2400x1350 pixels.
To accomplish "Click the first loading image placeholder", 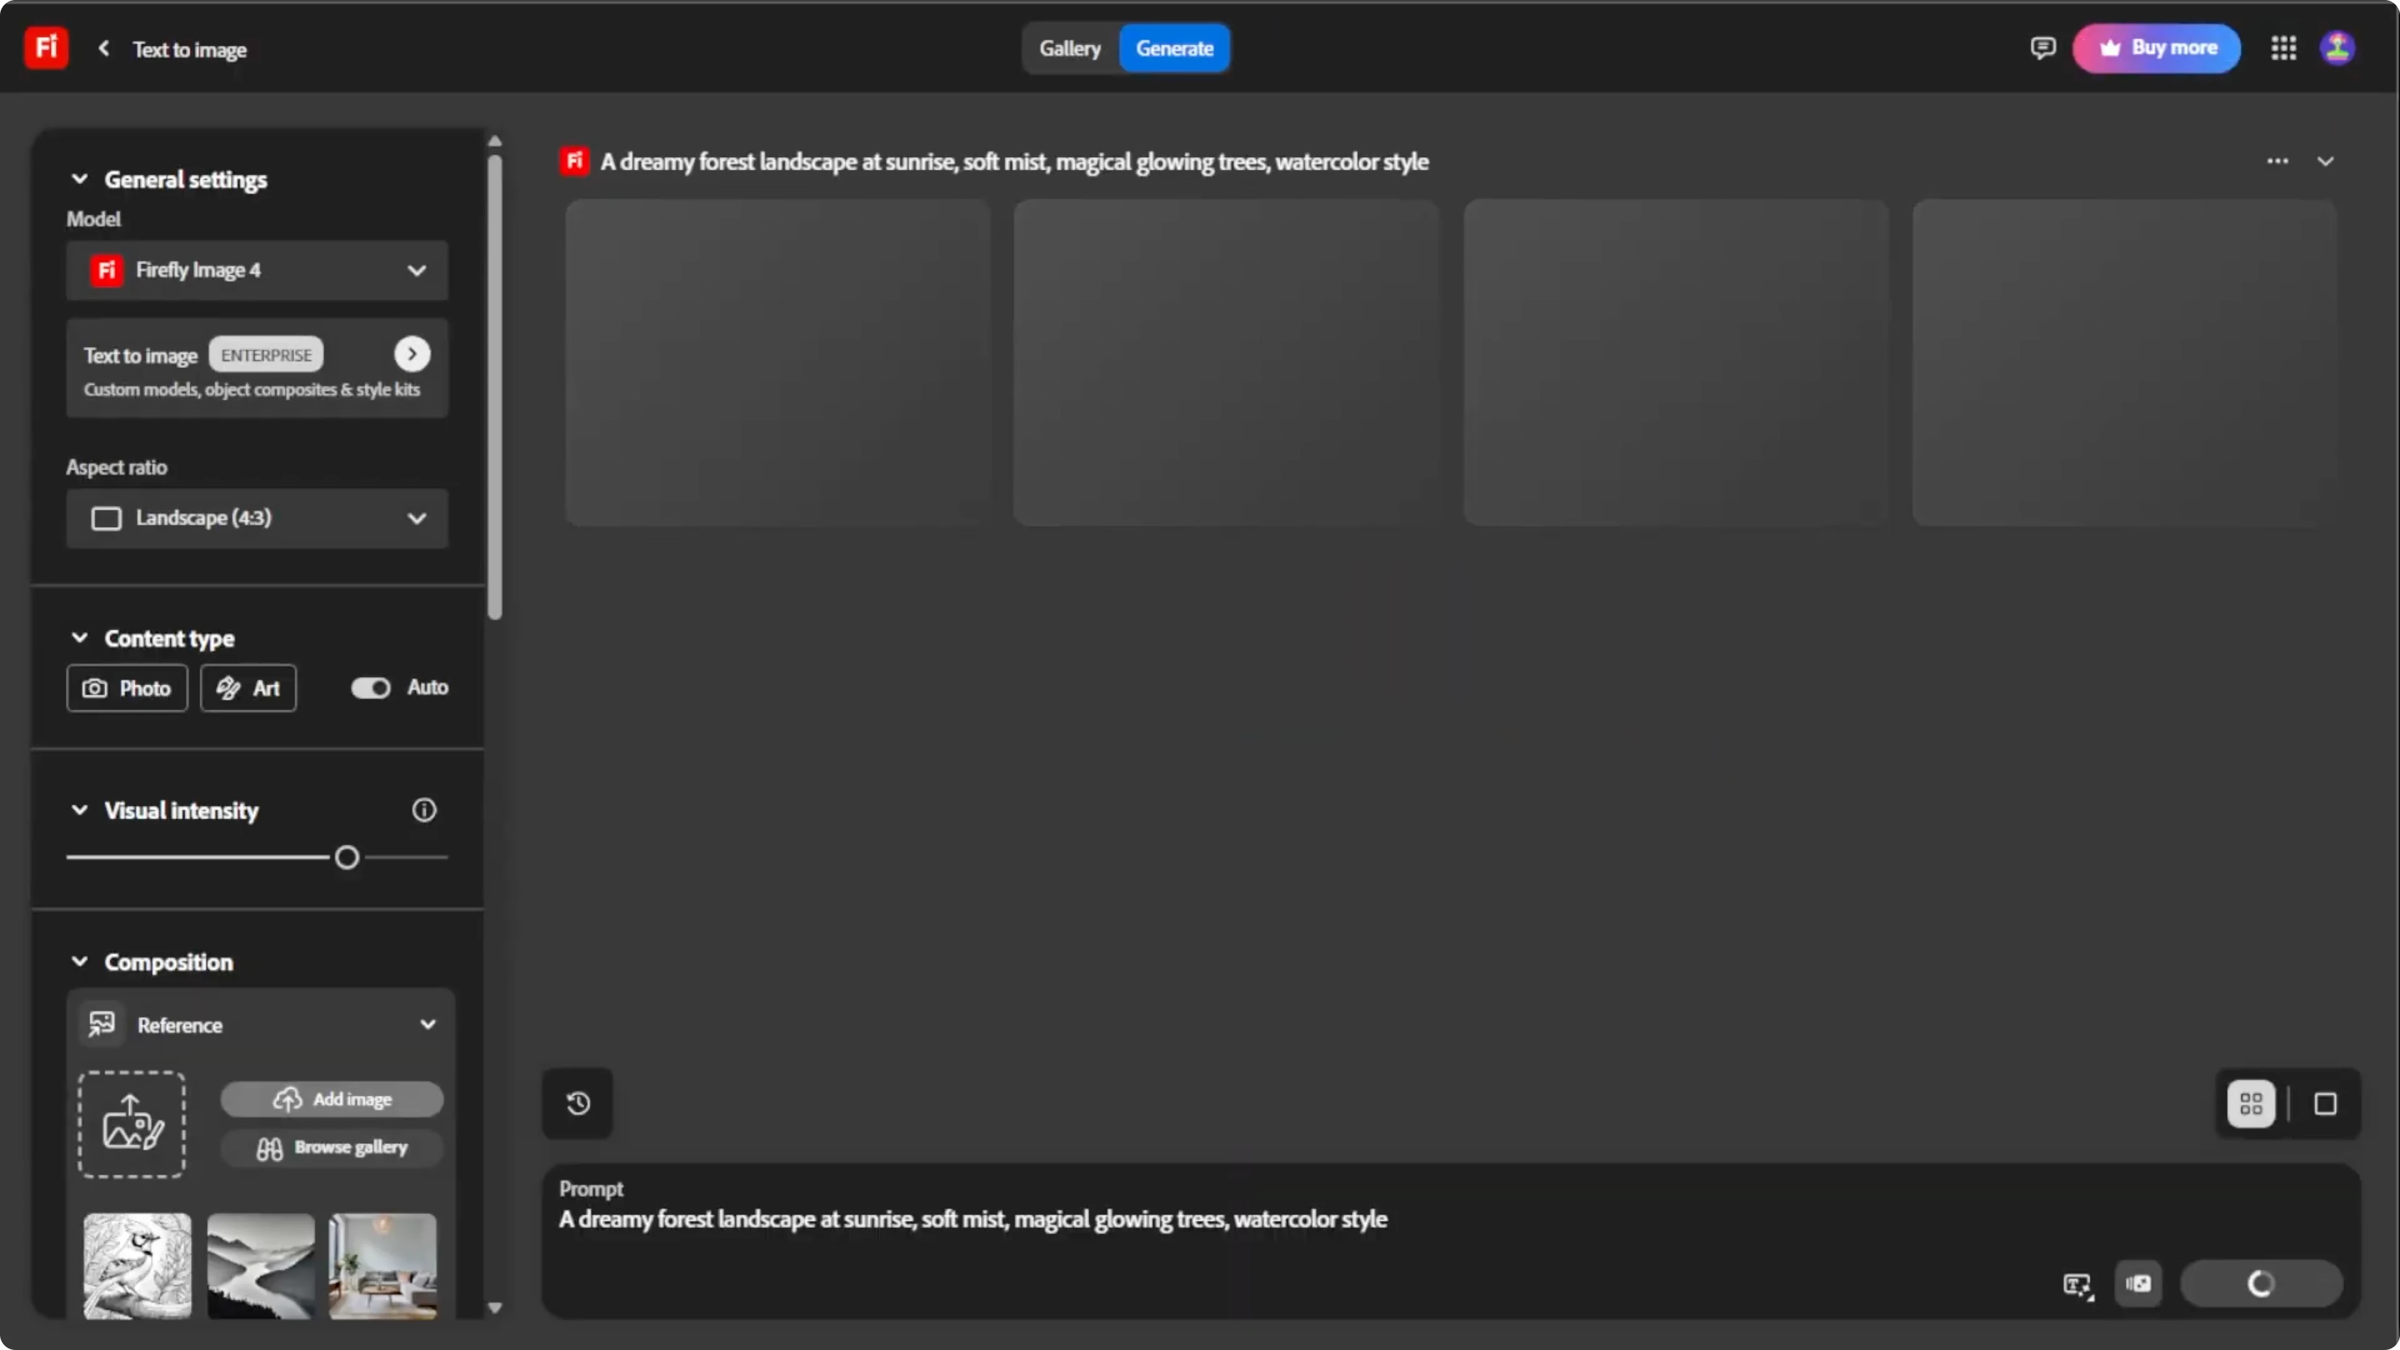I will 777,363.
